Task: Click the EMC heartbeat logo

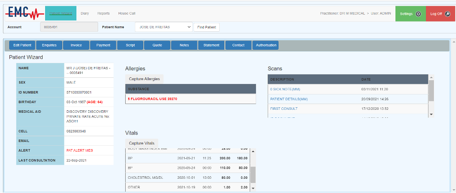Action: tap(25, 13)
